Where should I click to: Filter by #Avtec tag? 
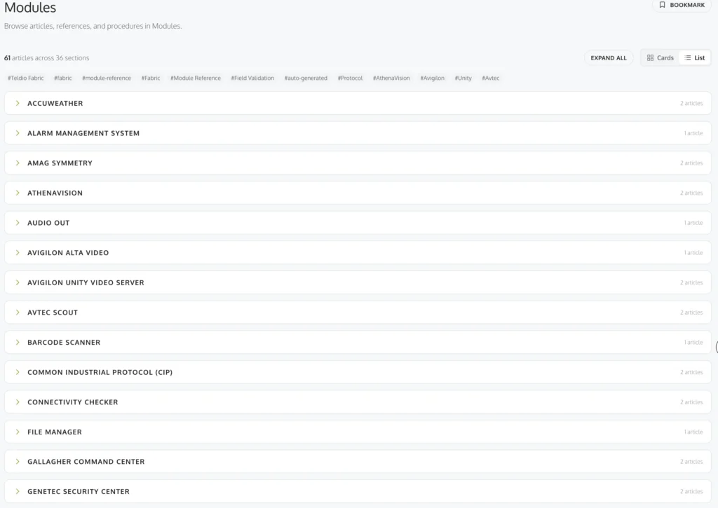490,78
